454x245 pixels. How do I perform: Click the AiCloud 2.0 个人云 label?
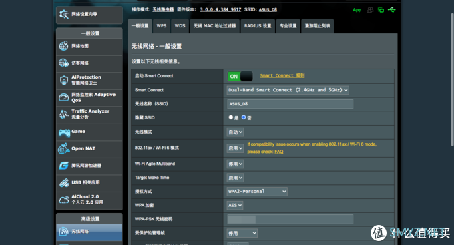[87, 199]
